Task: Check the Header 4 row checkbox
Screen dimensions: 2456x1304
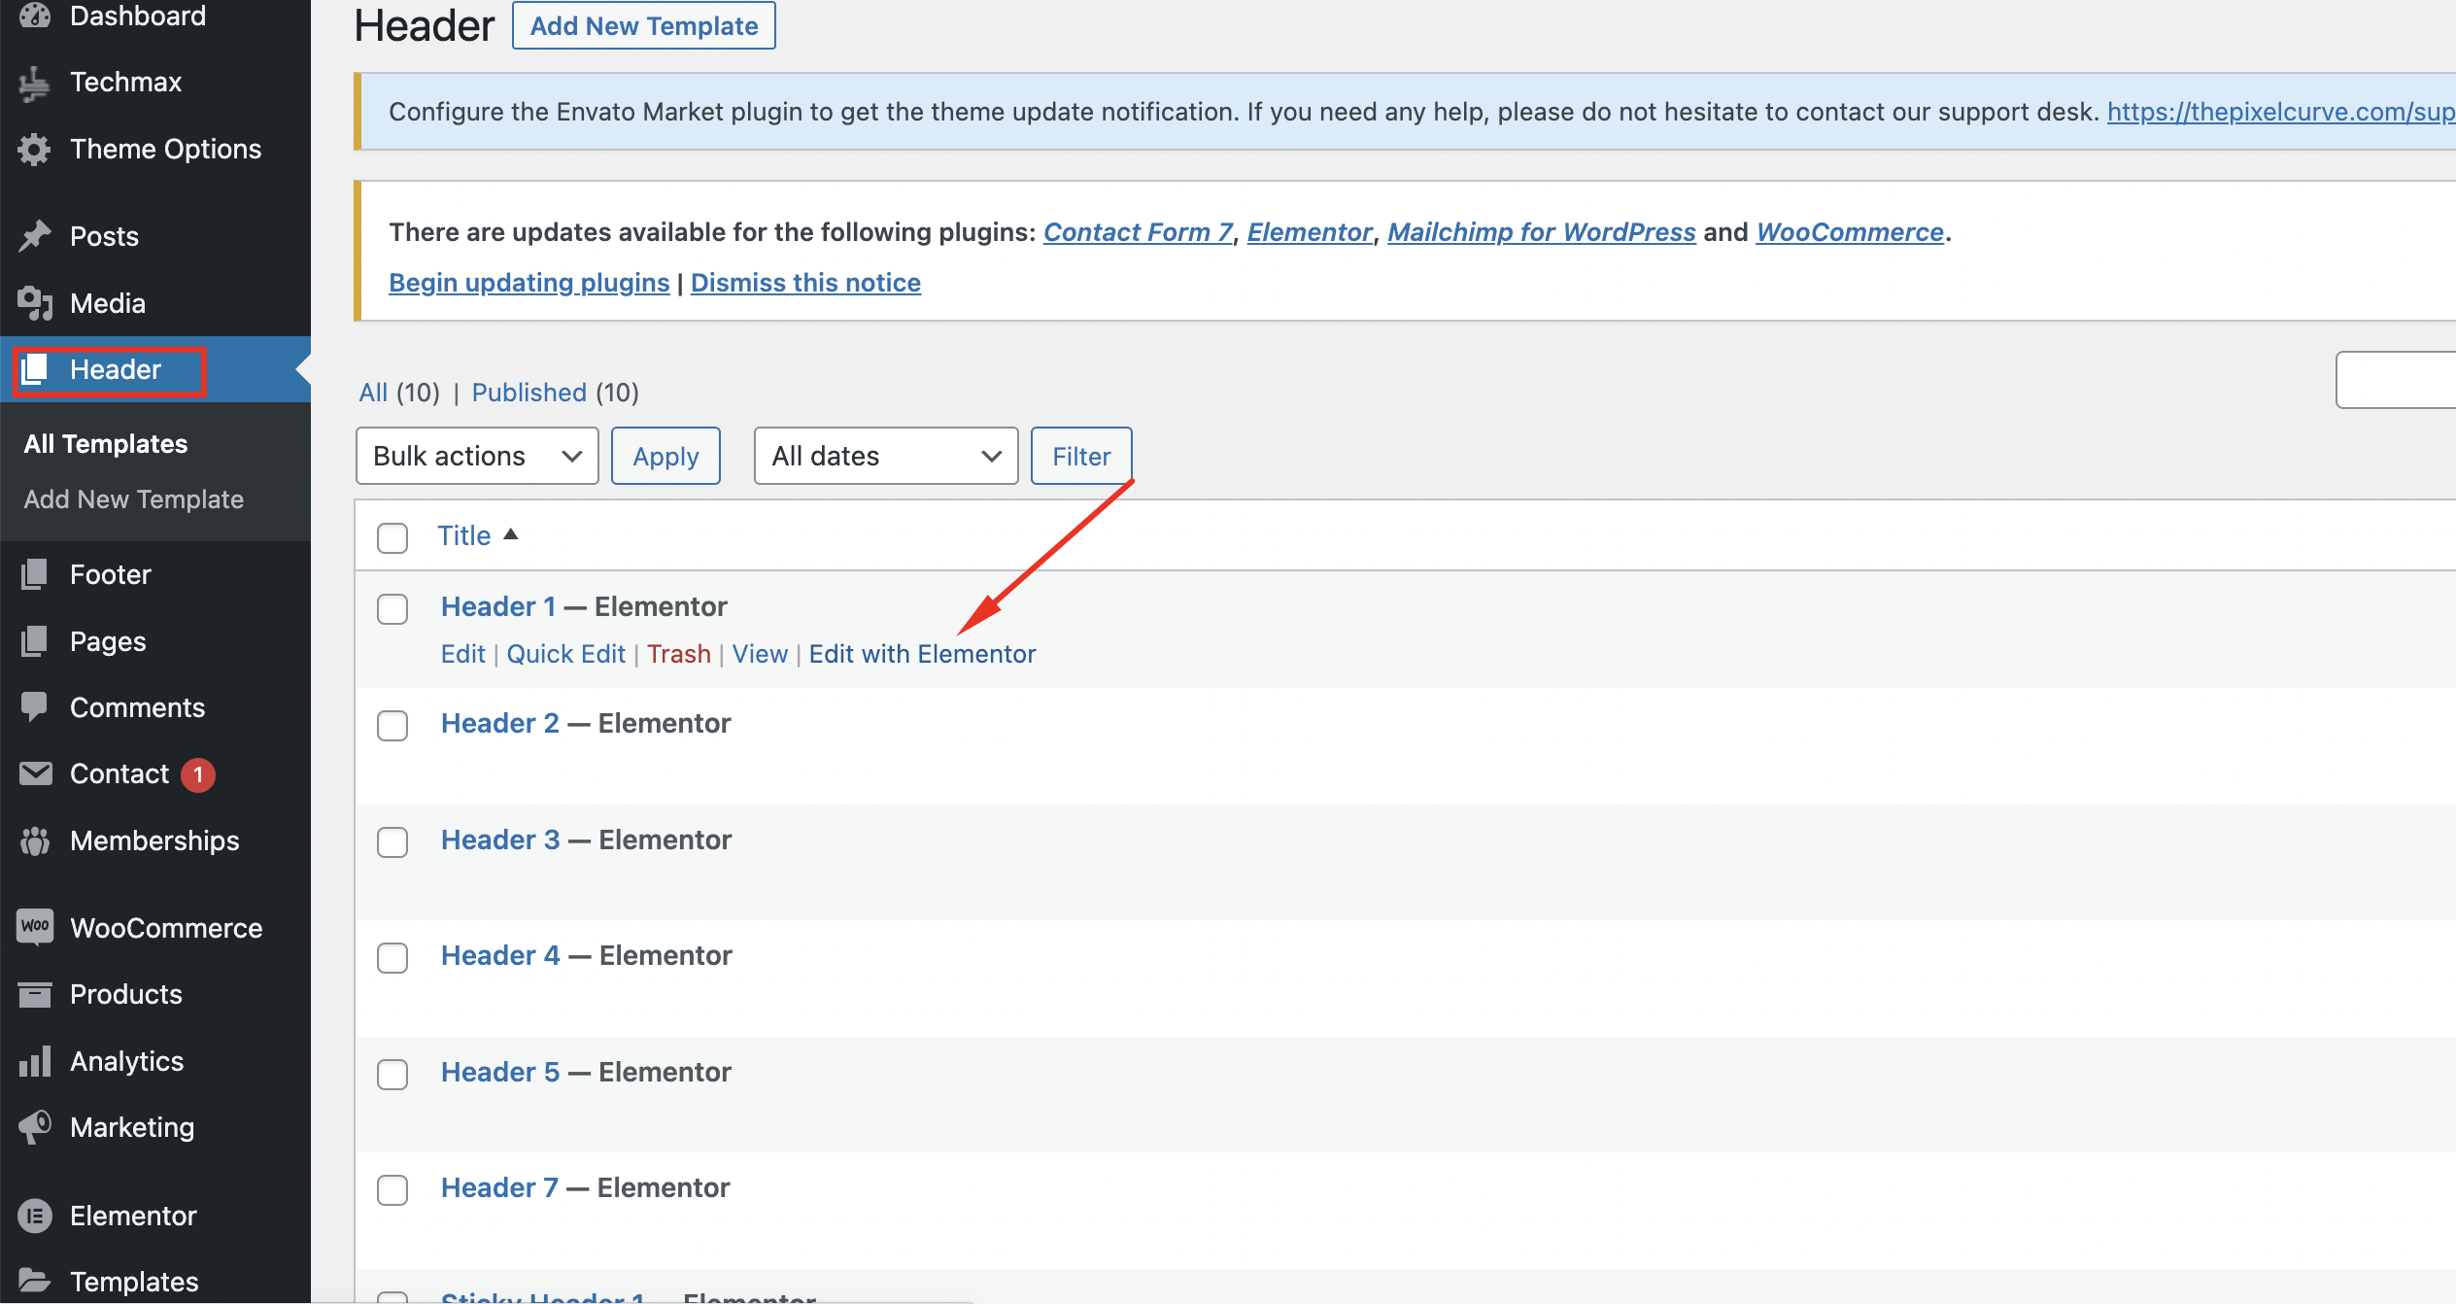Action: pos(392,957)
